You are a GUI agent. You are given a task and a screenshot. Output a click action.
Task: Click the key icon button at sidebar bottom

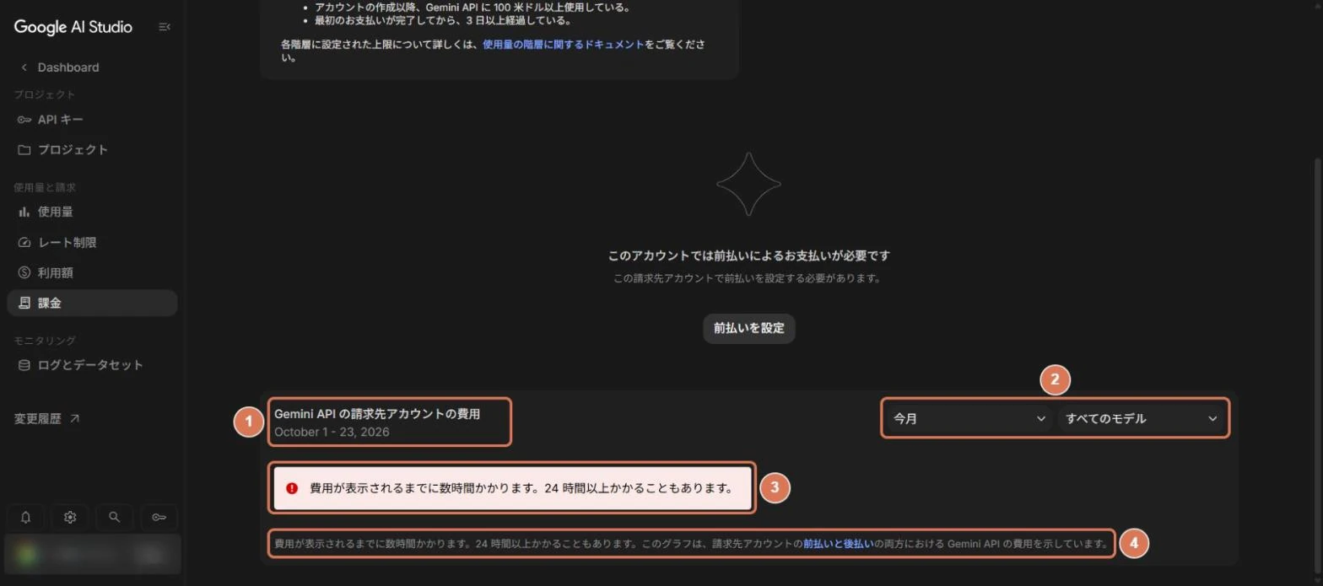coord(159,517)
